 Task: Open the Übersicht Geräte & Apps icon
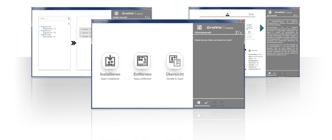click(175, 61)
